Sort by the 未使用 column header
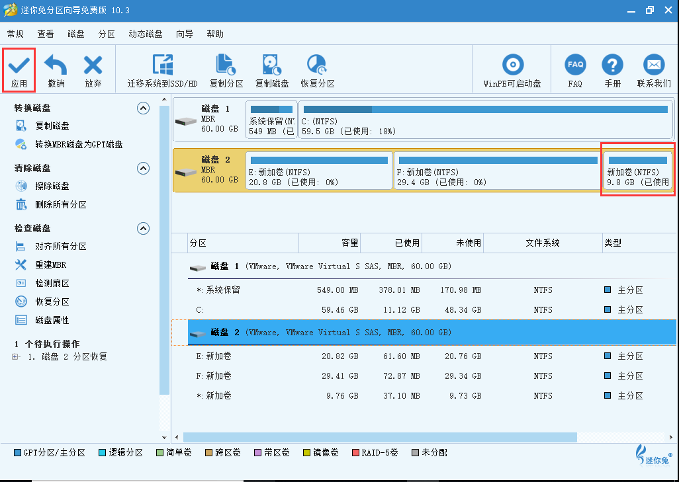679x482 pixels. click(453, 243)
